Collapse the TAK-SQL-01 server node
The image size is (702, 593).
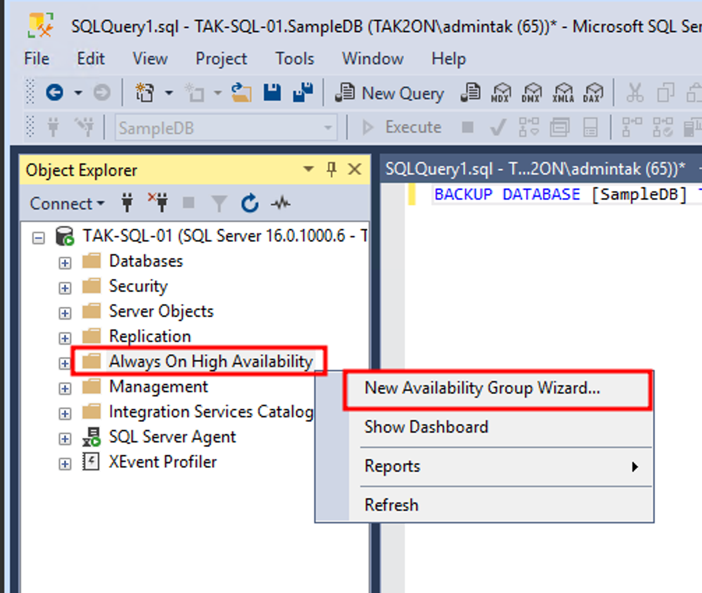[39, 238]
